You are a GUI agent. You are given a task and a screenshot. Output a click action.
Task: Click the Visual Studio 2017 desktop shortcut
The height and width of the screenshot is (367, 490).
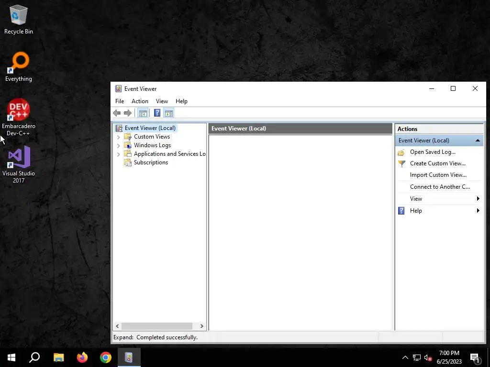(x=19, y=164)
